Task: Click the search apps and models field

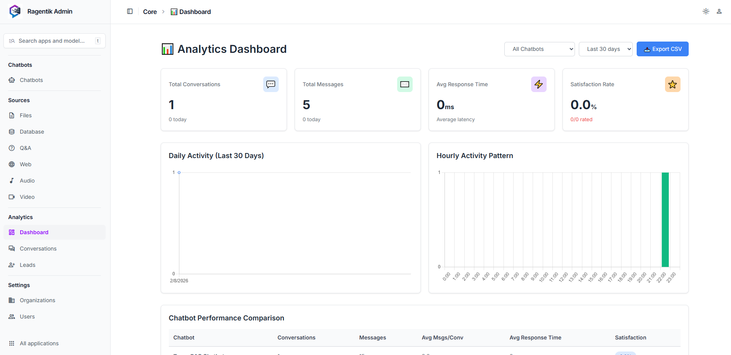Action: [x=54, y=41]
